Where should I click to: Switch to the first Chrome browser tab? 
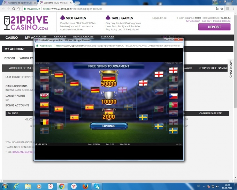point(20,3)
